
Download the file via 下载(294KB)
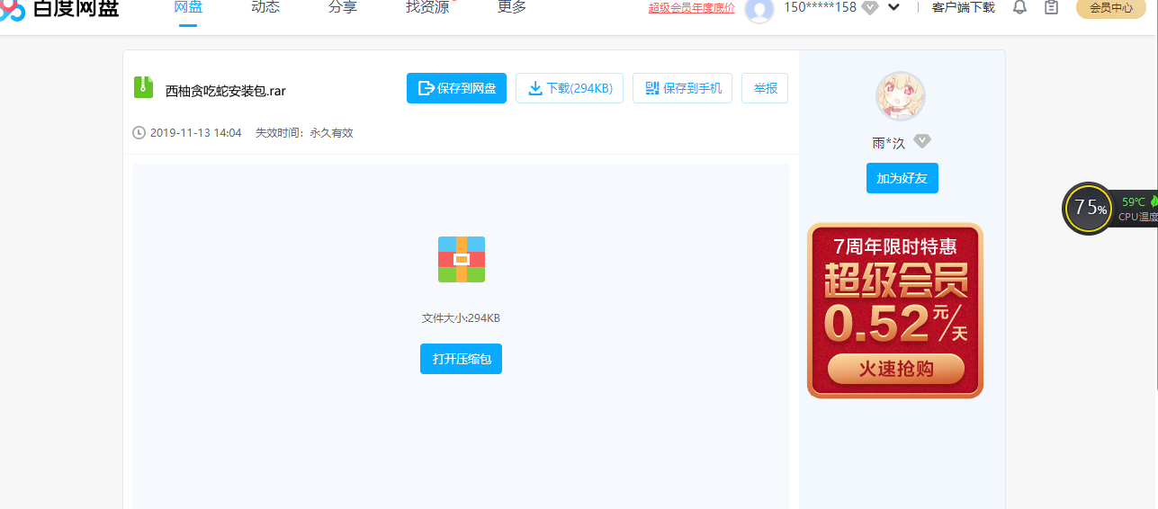[x=570, y=88]
